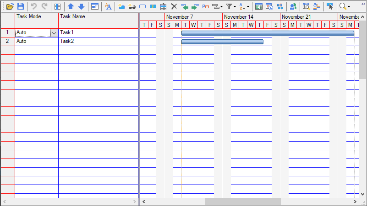Expand toolbar overflow chevron
Image resolution: width=367 pixels, height=206 pixels.
pyautogui.click(x=363, y=4)
